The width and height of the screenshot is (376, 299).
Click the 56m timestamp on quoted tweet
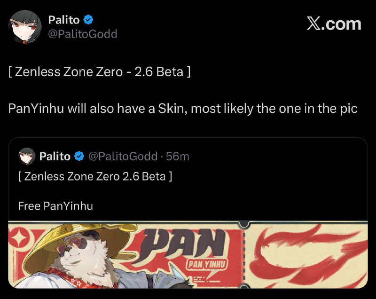[178, 156]
